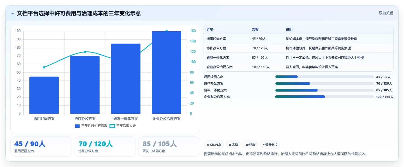Click description 能力全面，实施和架构设计投入更高
The image size is (404, 167).
(x=312, y=67)
